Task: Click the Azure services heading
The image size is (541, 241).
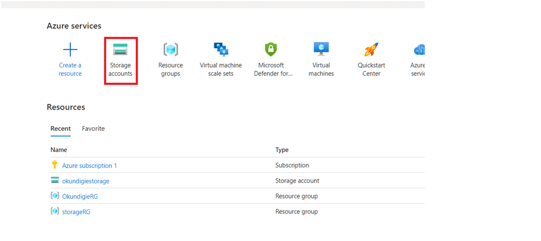Action: 74,26
